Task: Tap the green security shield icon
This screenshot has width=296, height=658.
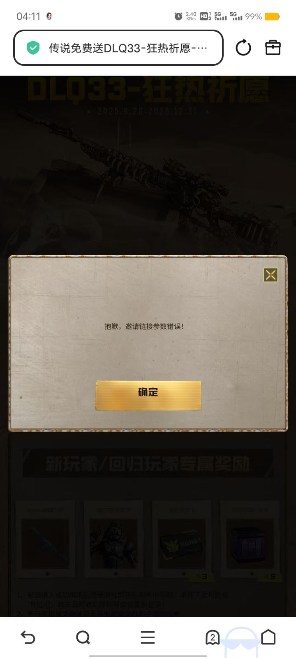Action: [33, 48]
